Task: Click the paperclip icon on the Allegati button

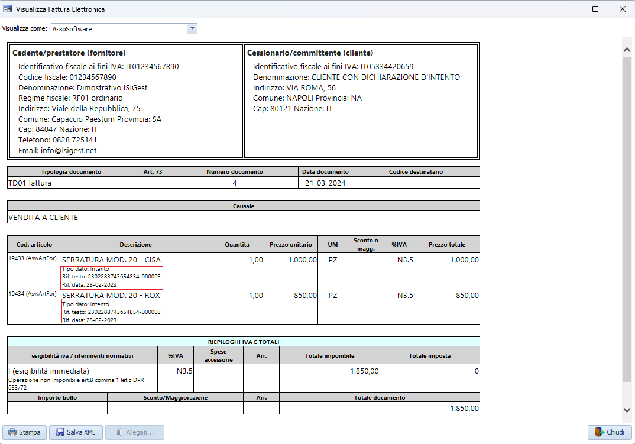Action: tap(118, 432)
